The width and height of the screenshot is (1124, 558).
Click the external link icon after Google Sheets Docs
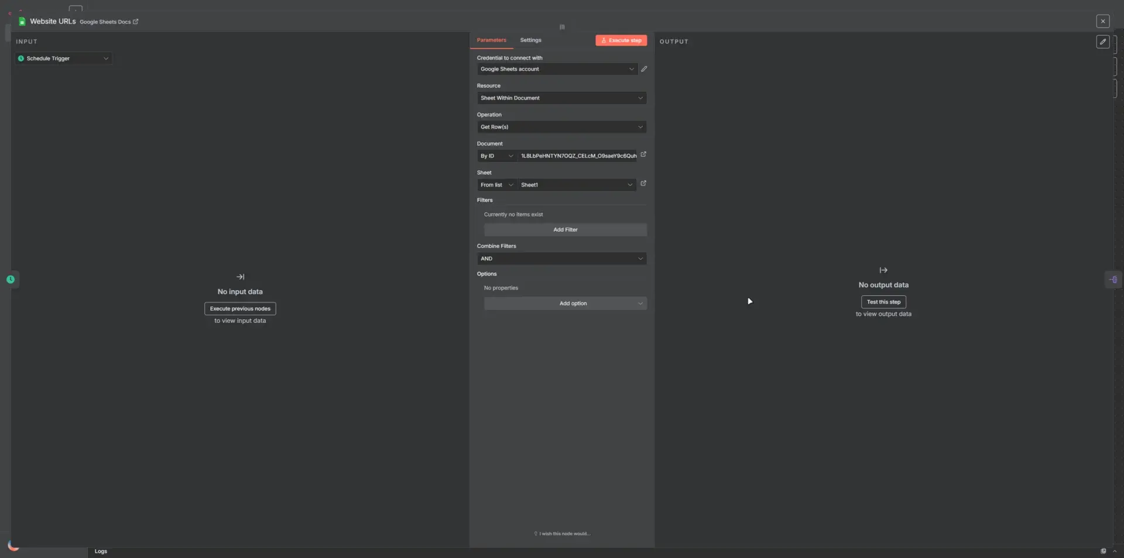[135, 22]
